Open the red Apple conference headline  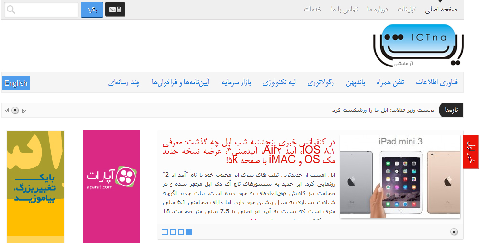click(249, 151)
